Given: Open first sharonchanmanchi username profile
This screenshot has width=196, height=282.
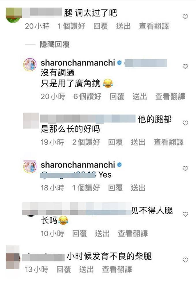Looking at the screenshot, I should pyautogui.click(x=78, y=63).
